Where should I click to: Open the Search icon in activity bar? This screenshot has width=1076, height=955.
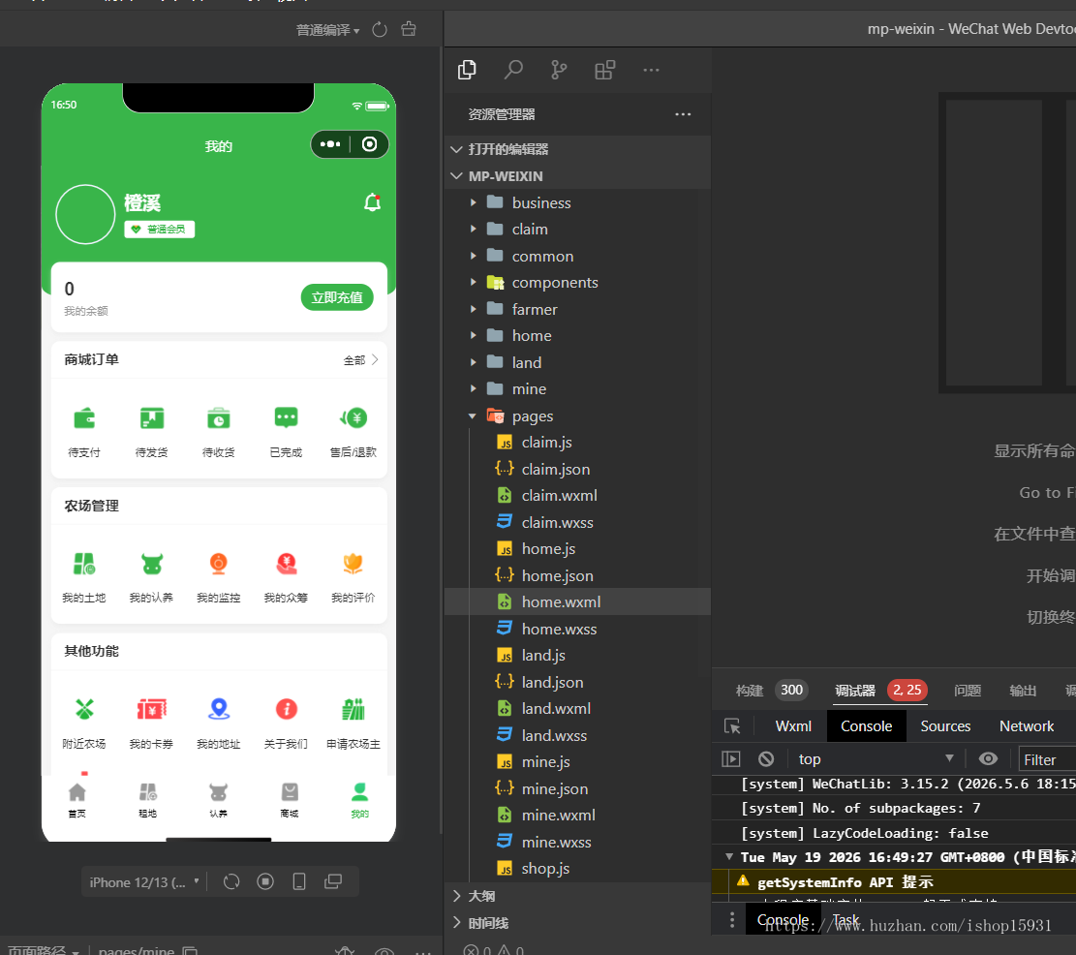(513, 70)
